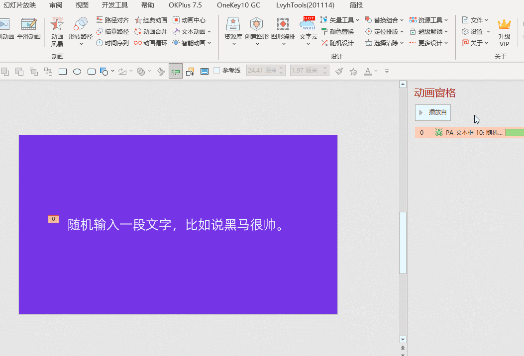The width and height of the screenshot is (524, 356).
Task: Click the 平滑动画 smooth animation button
Action: click(x=29, y=29)
